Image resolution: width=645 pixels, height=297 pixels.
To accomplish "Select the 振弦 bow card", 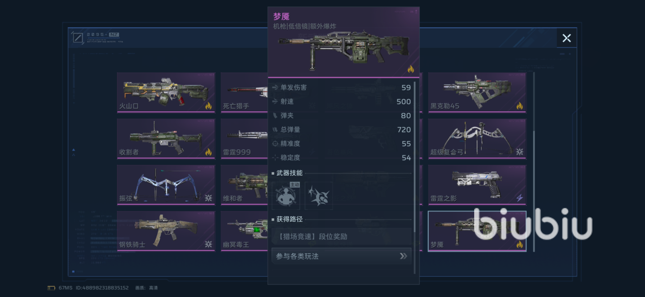I will (166, 185).
